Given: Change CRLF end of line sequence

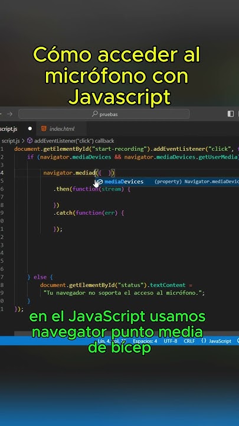Looking at the screenshot, I should [x=189, y=341].
